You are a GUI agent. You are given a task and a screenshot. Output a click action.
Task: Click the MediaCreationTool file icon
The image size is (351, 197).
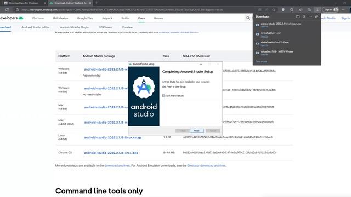257,44
